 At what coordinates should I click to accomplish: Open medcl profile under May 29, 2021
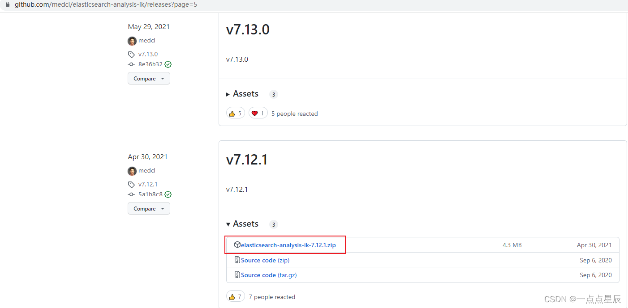coord(146,41)
